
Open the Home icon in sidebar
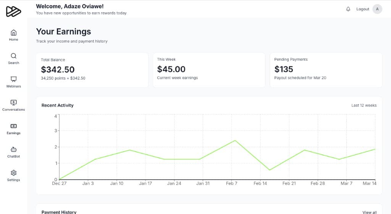point(13,32)
